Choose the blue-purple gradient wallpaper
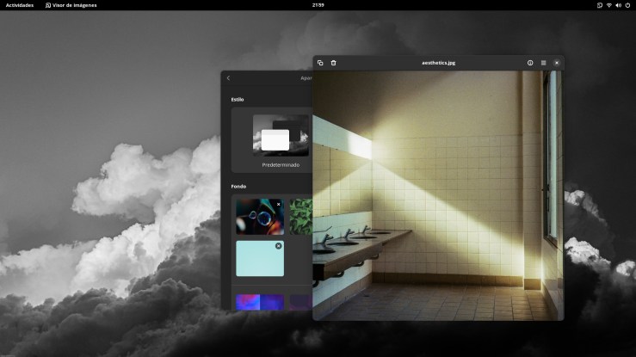The height and width of the screenshot is (357, 636). (x=260, y=302)
